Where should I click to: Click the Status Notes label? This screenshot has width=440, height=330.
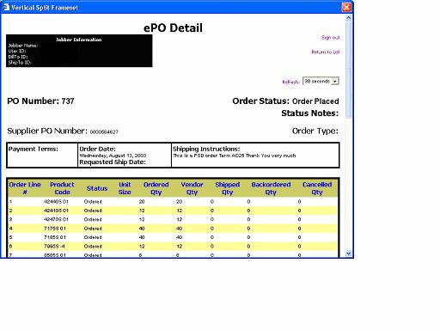click(309, 113)
